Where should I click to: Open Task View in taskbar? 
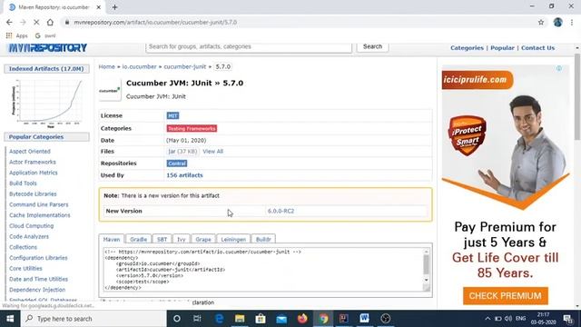coord(197,319)
